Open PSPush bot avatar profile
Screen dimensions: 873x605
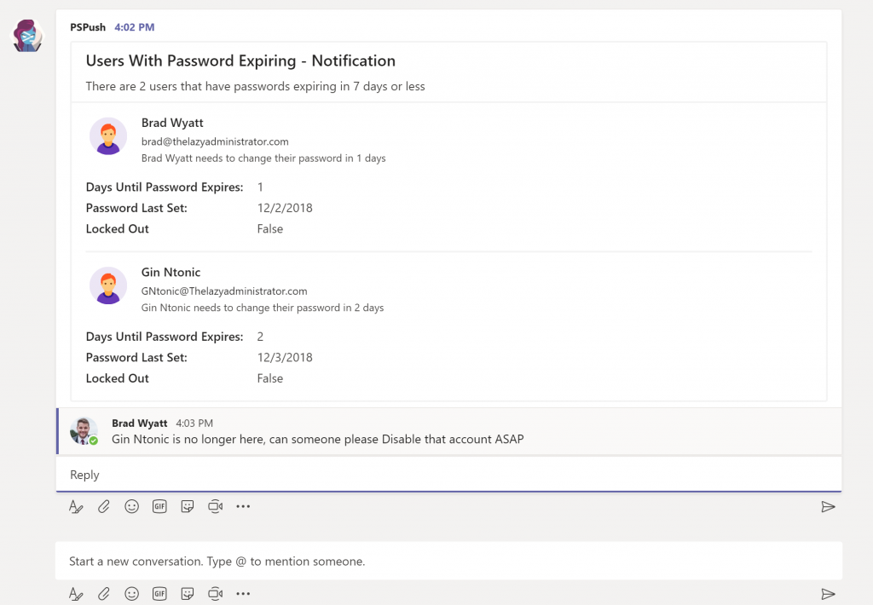(x=28, y=36)
